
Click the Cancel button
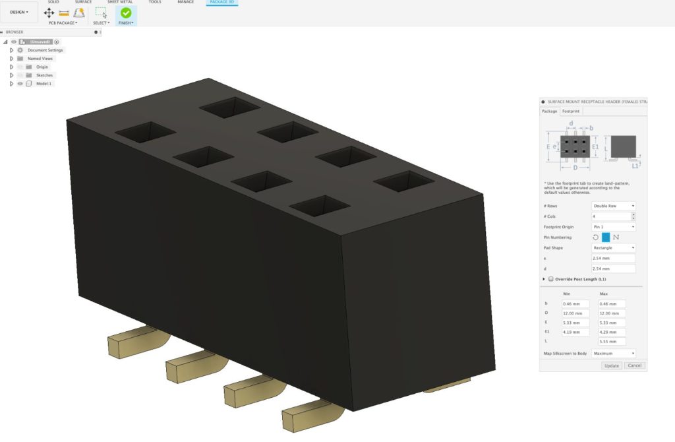click(x=633, y=365)
